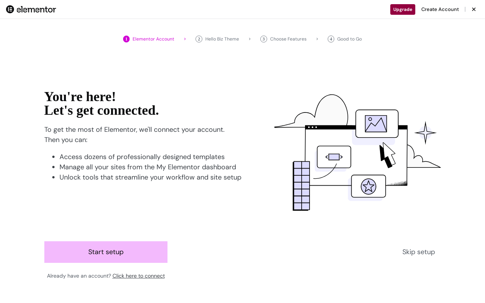Close the onboarding wizard with X
The height and width of the screenshot is (303, 485).
(x=474, y=9)
